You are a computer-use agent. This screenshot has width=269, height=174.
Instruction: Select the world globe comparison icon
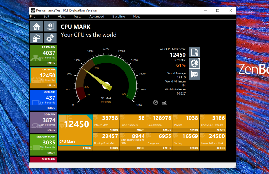194,63
